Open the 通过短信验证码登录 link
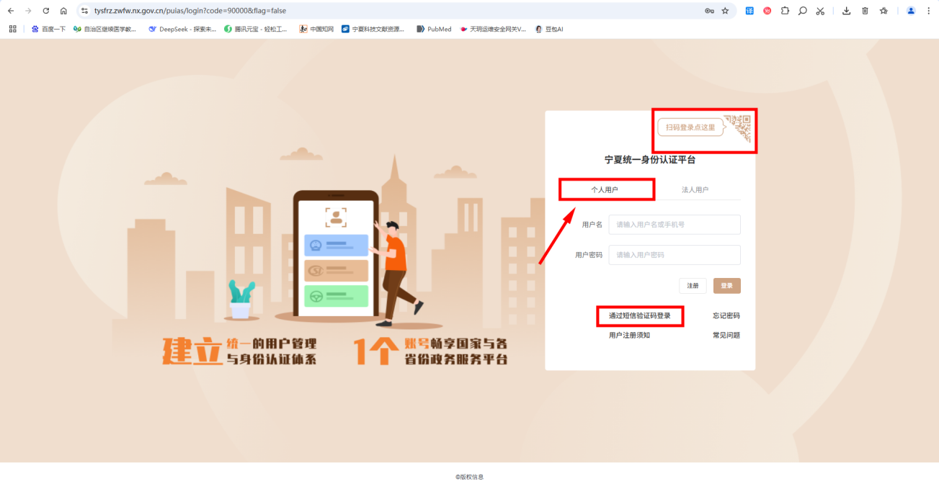Image resolution: width=939 pixels, height=484 pixels. [x=639, y=315]
